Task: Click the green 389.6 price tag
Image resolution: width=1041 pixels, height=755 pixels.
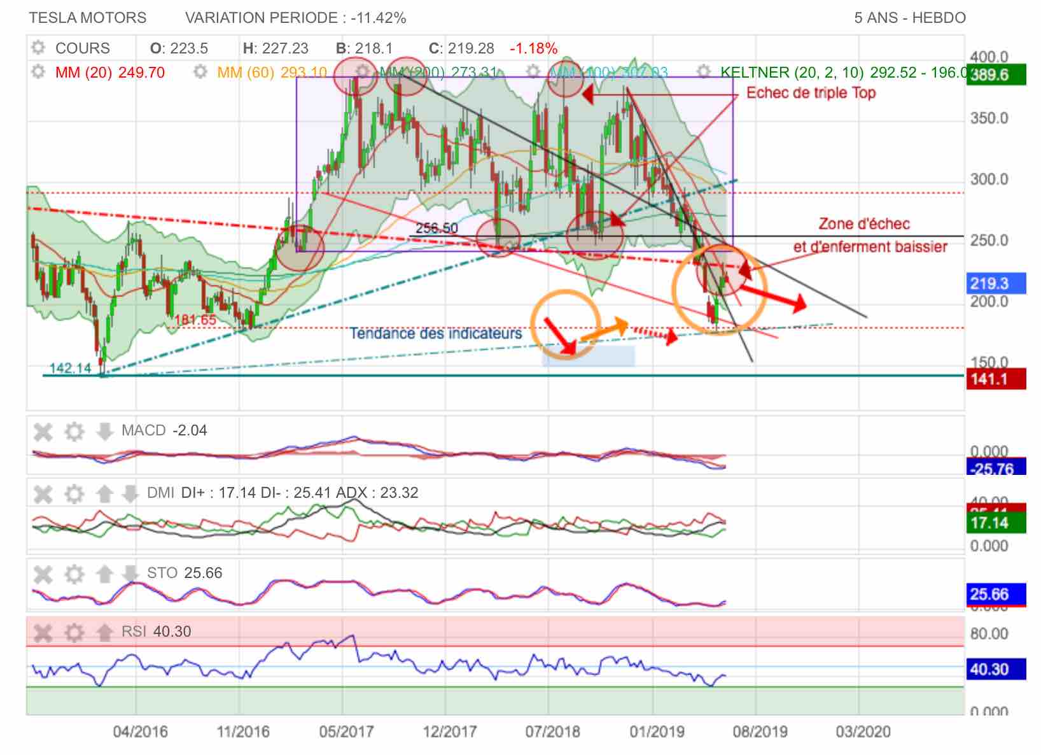Action: [x=996, y=74]
